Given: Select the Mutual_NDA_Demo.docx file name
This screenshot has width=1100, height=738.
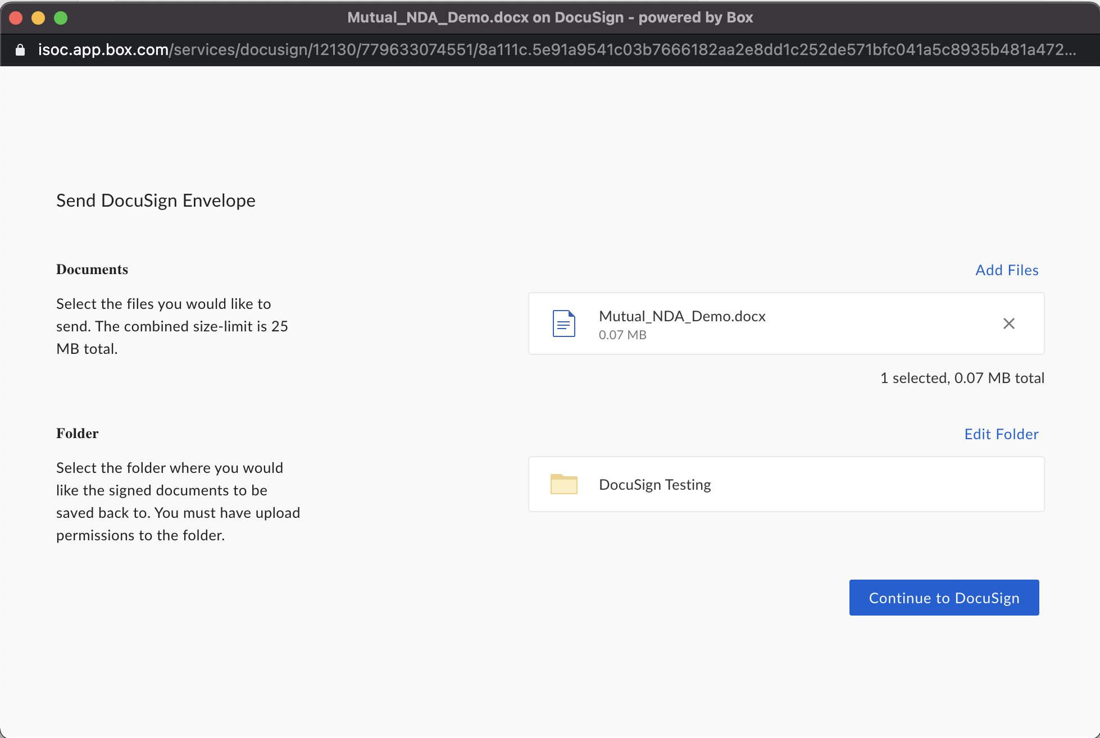Looking at the screenshot, I should tap(682, 316).
